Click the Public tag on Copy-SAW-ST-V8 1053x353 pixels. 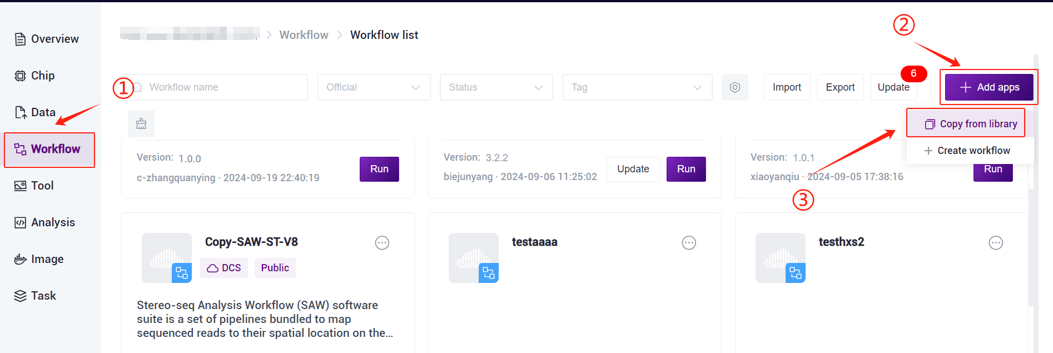[x=275, y=268]
